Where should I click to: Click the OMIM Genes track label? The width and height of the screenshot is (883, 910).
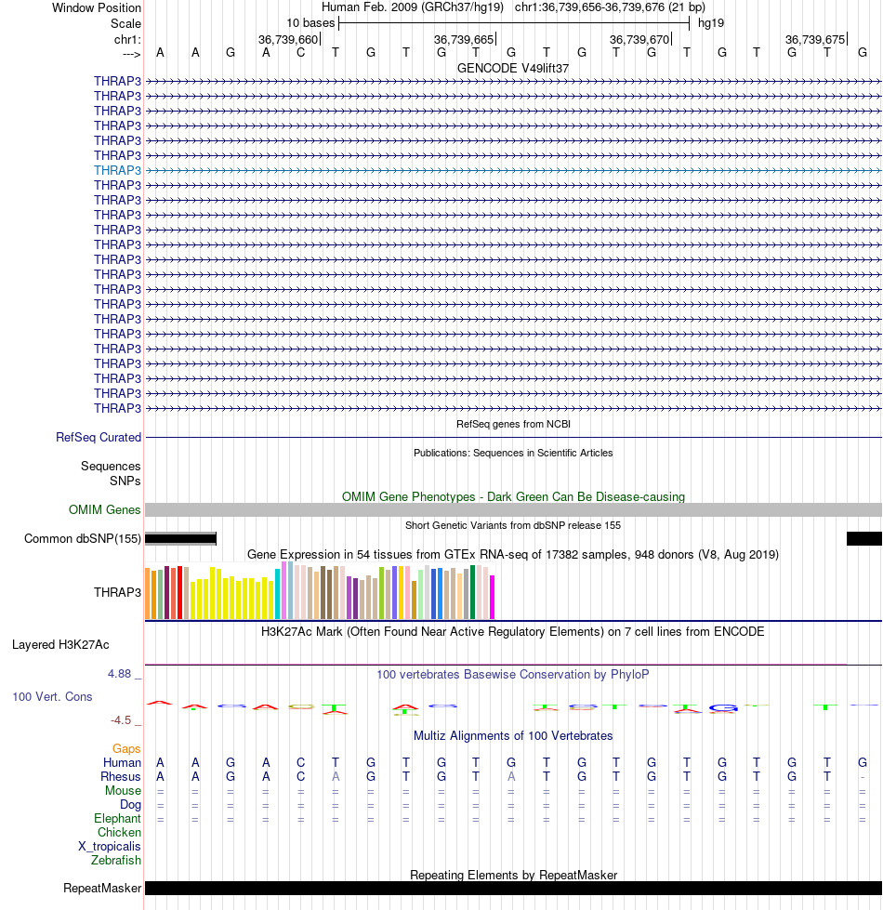click(104, 509)
